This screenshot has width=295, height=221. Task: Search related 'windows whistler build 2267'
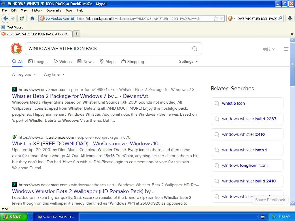(x=247, y=119)
